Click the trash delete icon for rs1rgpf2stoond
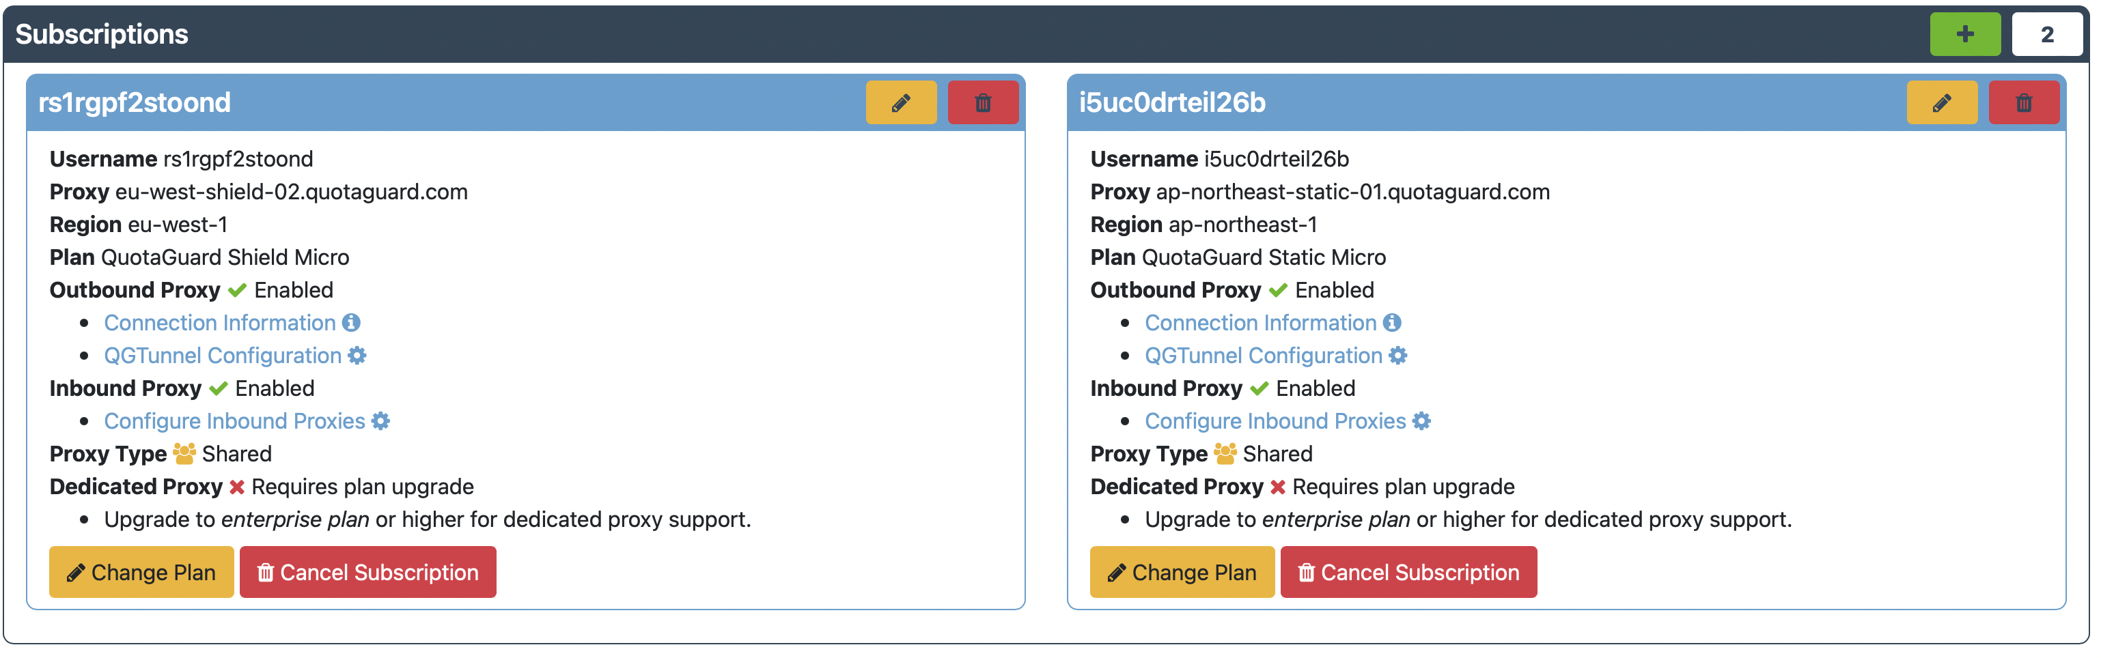 click(x=983, y=103)
